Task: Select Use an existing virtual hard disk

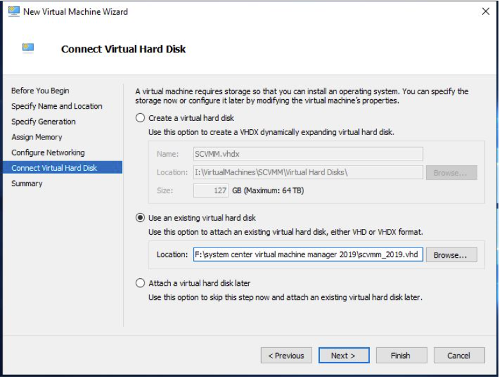Action: coord(140,217)
